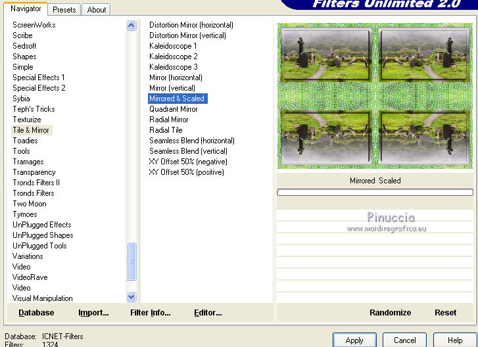The height and width of the screenshot is (347, 478).
Task: Choose Radial Mirror filter
Action: click(x=168, y=120)
